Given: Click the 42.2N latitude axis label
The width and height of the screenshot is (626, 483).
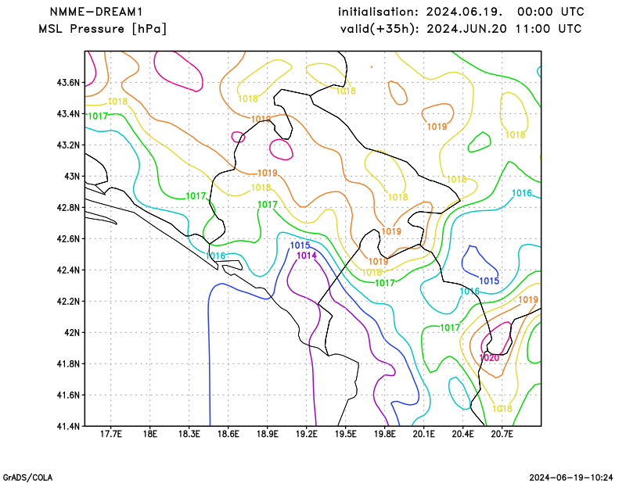Looking at the screenshot, I should click(x=68, y=301).
